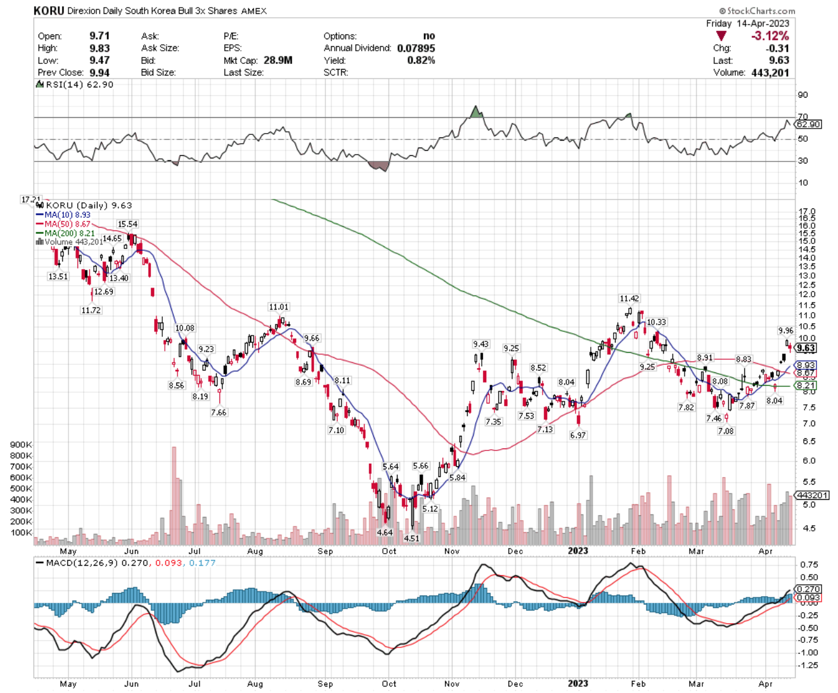
Task: Click the Jun marker on MACD time axis
Action: (x=131, y=684)
